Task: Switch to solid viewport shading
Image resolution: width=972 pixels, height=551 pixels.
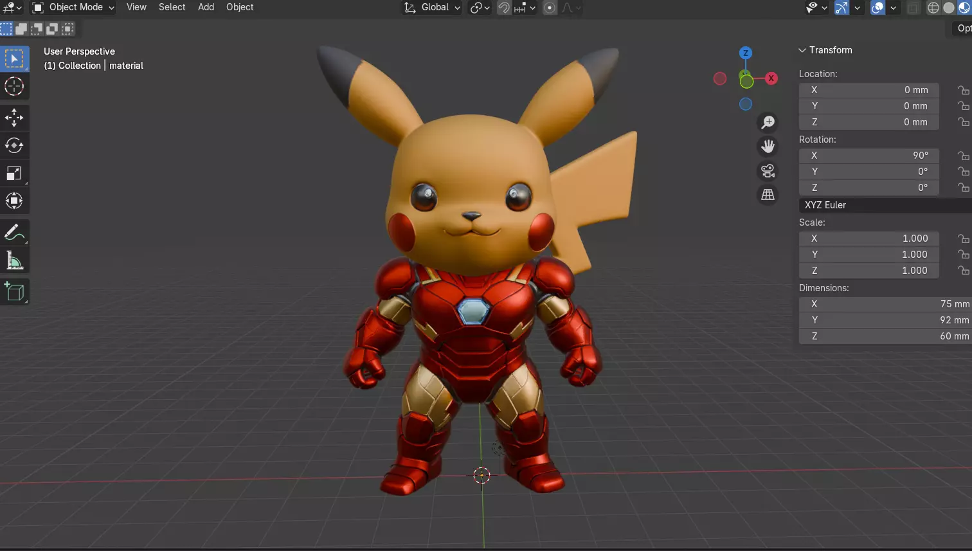Action: point(949,8)
